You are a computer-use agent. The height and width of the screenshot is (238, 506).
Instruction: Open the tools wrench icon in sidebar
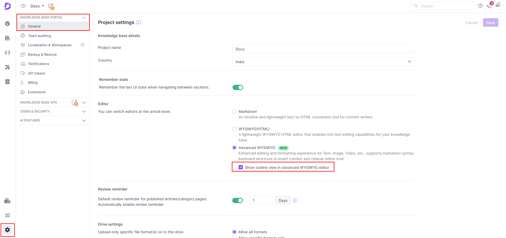[7, 67]
